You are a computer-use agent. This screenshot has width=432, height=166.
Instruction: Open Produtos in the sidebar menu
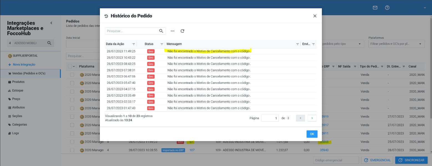(18, 82)
